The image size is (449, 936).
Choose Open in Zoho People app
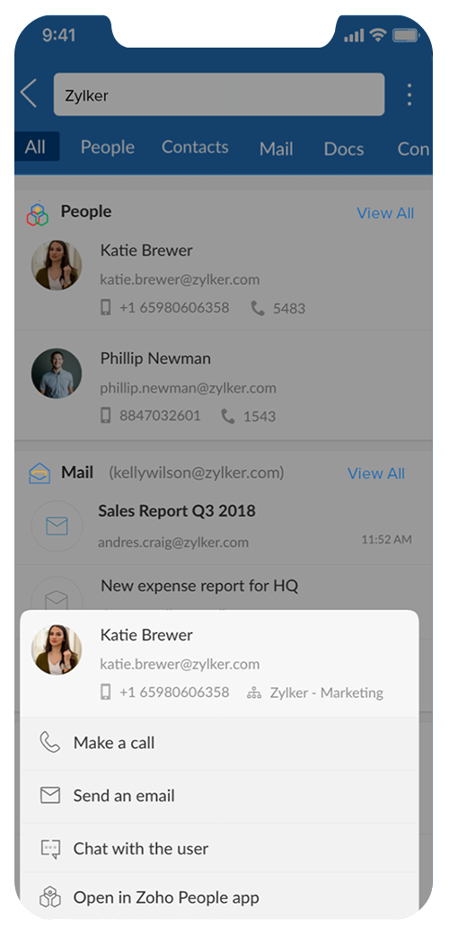pos(219,897)
